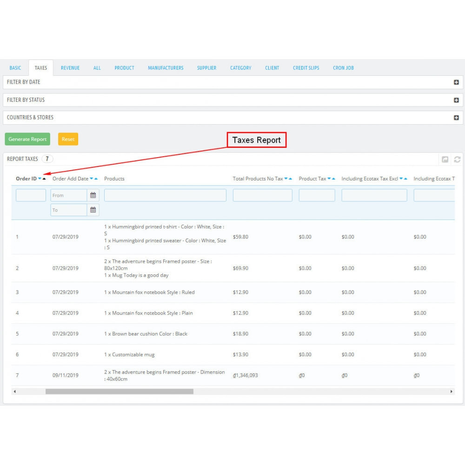Expand the Filter By Status panel
Image resolution: width=465 pixels, height=465 pixels.
[x=456, y=100]
